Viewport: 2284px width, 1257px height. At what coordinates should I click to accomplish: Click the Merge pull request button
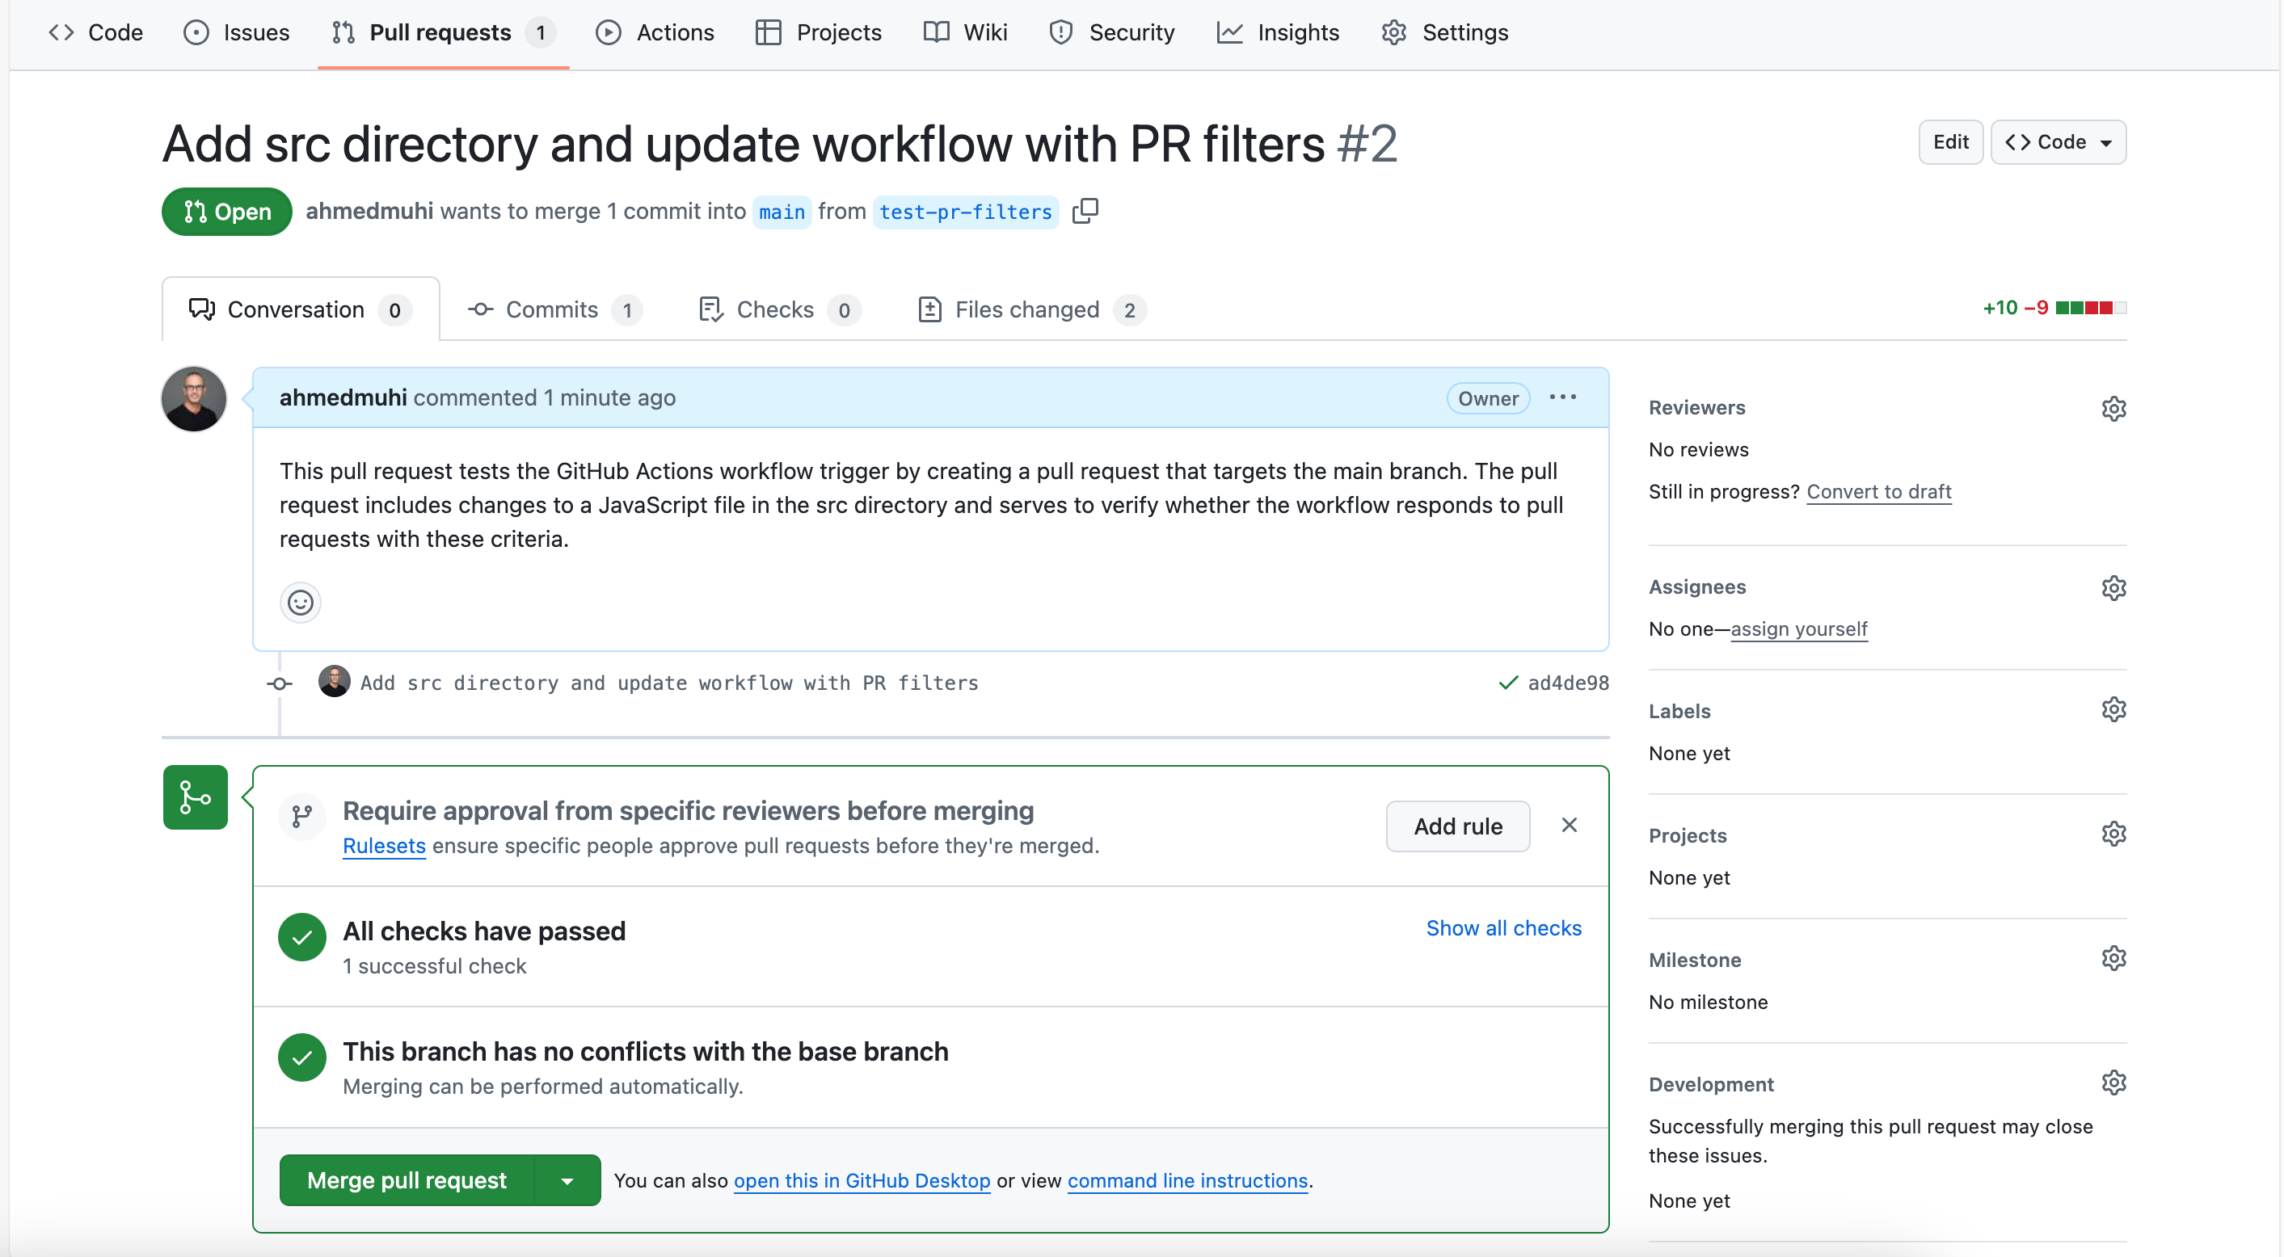[x=407, y=1180]
